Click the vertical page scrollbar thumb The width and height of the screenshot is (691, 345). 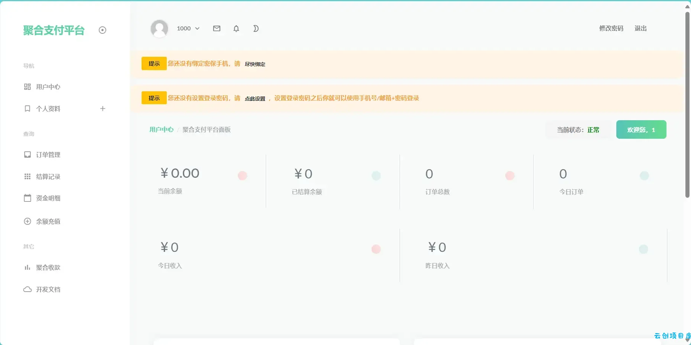687,105
